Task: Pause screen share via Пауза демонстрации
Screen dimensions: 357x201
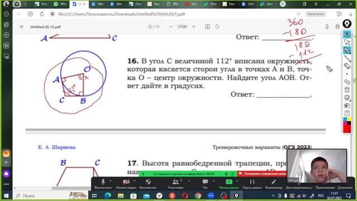Action: point(252,184)
